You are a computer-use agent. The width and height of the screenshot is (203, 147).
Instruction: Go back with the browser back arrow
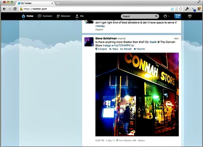(4, 9)
